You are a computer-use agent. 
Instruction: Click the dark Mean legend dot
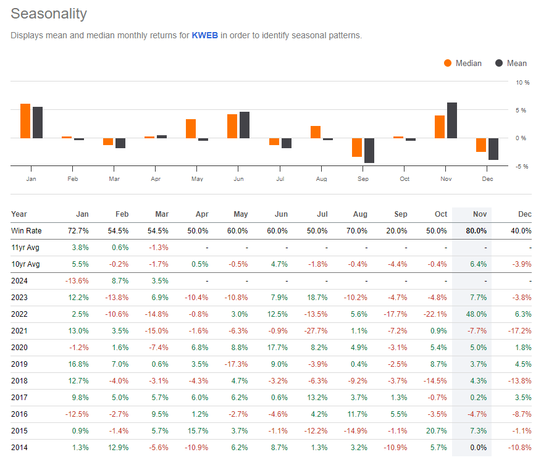[498, 63]
